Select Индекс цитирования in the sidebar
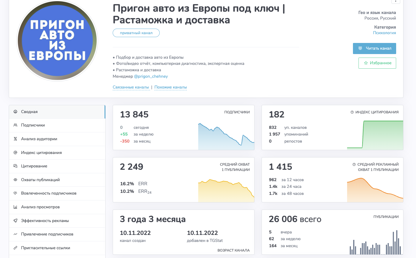The width and height of the screenshot is (416, 258). 57,153
